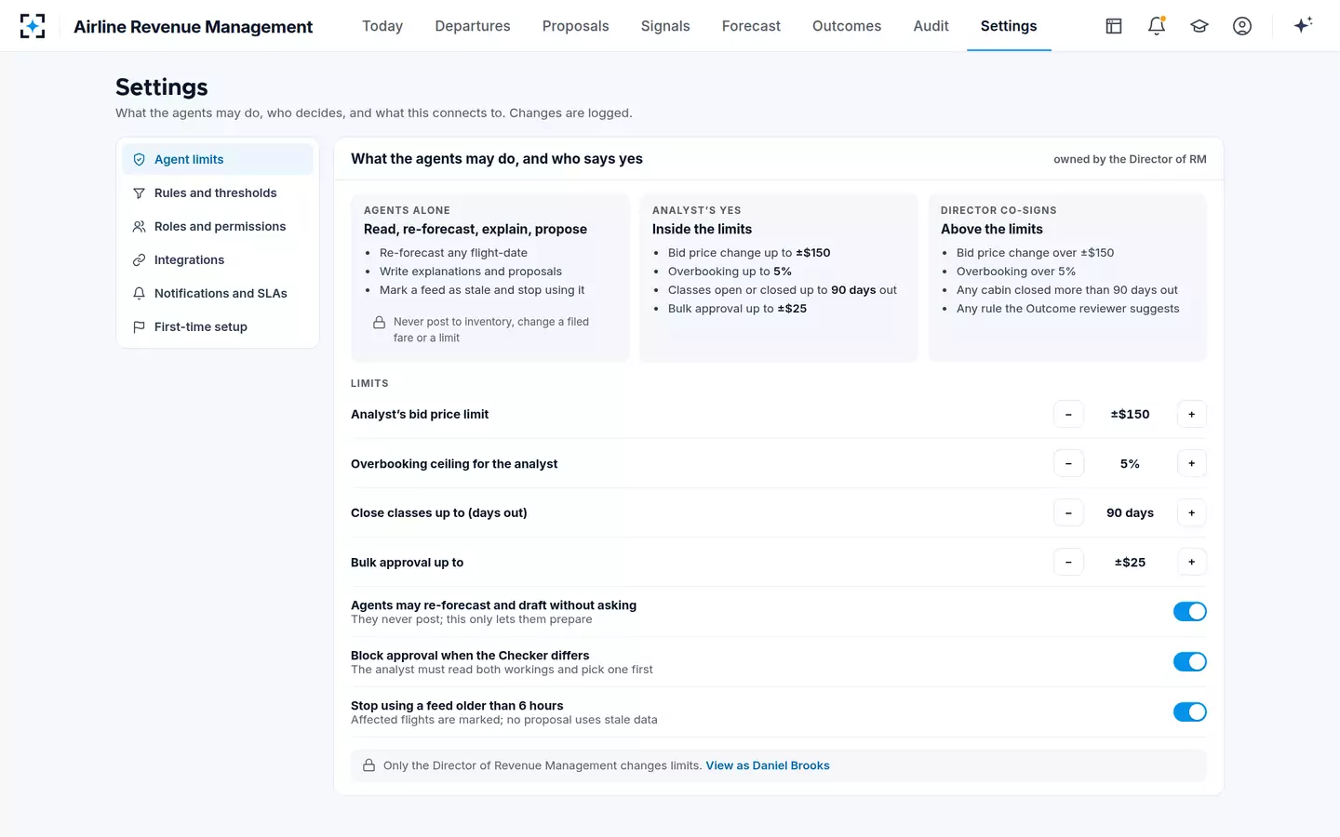Screen dimensions: 1340x837
Task: Open First-time setup settings section
Action: point(218,326)
